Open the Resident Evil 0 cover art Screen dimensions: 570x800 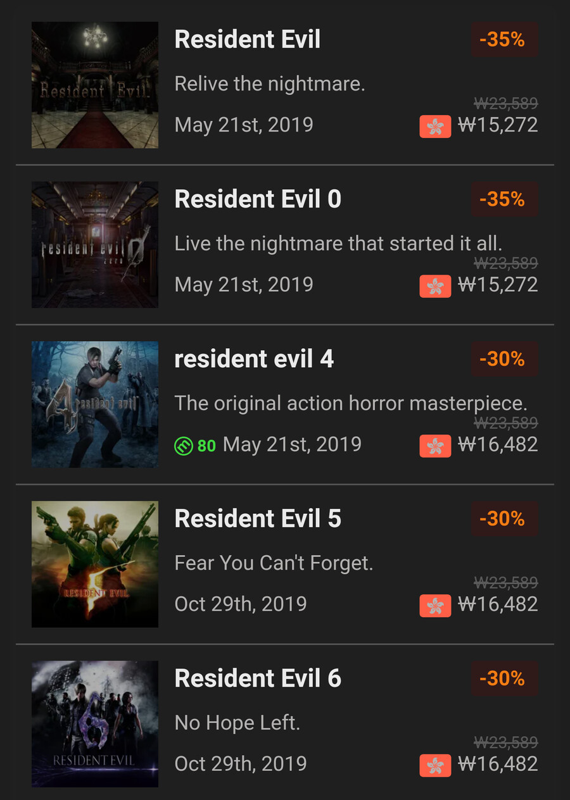pos(95,245)
